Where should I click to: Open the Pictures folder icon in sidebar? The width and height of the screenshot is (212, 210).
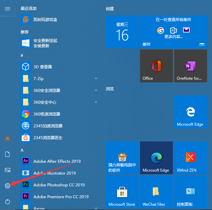8,170
